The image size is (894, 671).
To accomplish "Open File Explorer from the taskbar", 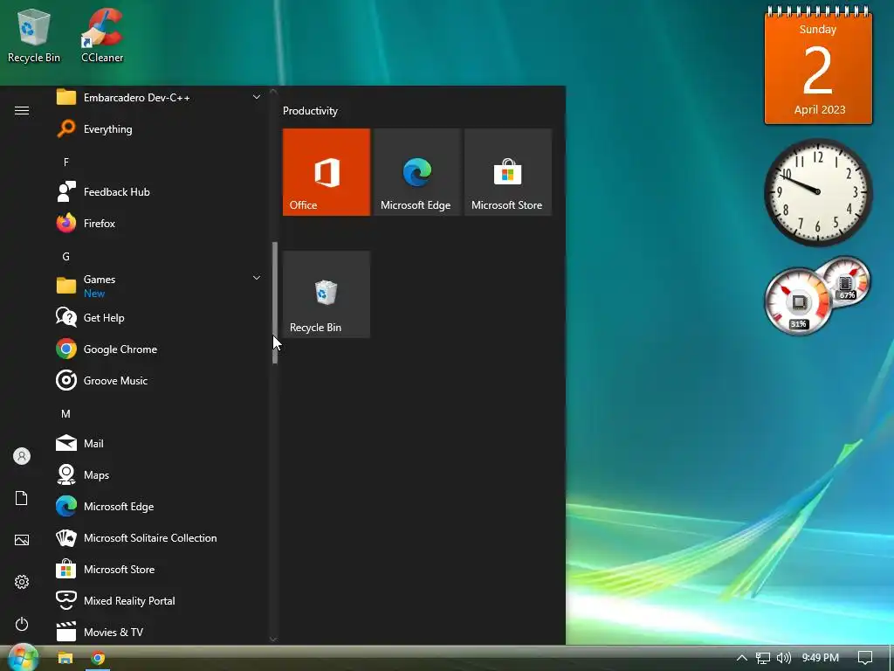I will click(65, 658).
